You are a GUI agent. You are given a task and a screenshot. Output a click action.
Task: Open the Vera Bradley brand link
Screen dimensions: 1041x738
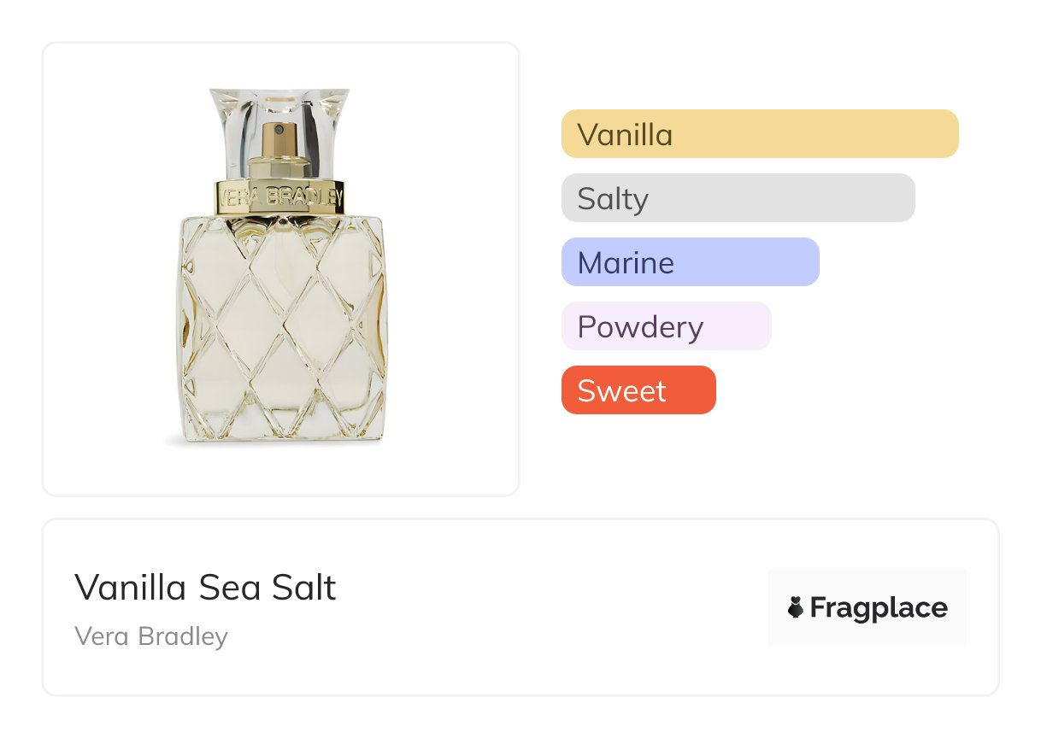[151, 636]
